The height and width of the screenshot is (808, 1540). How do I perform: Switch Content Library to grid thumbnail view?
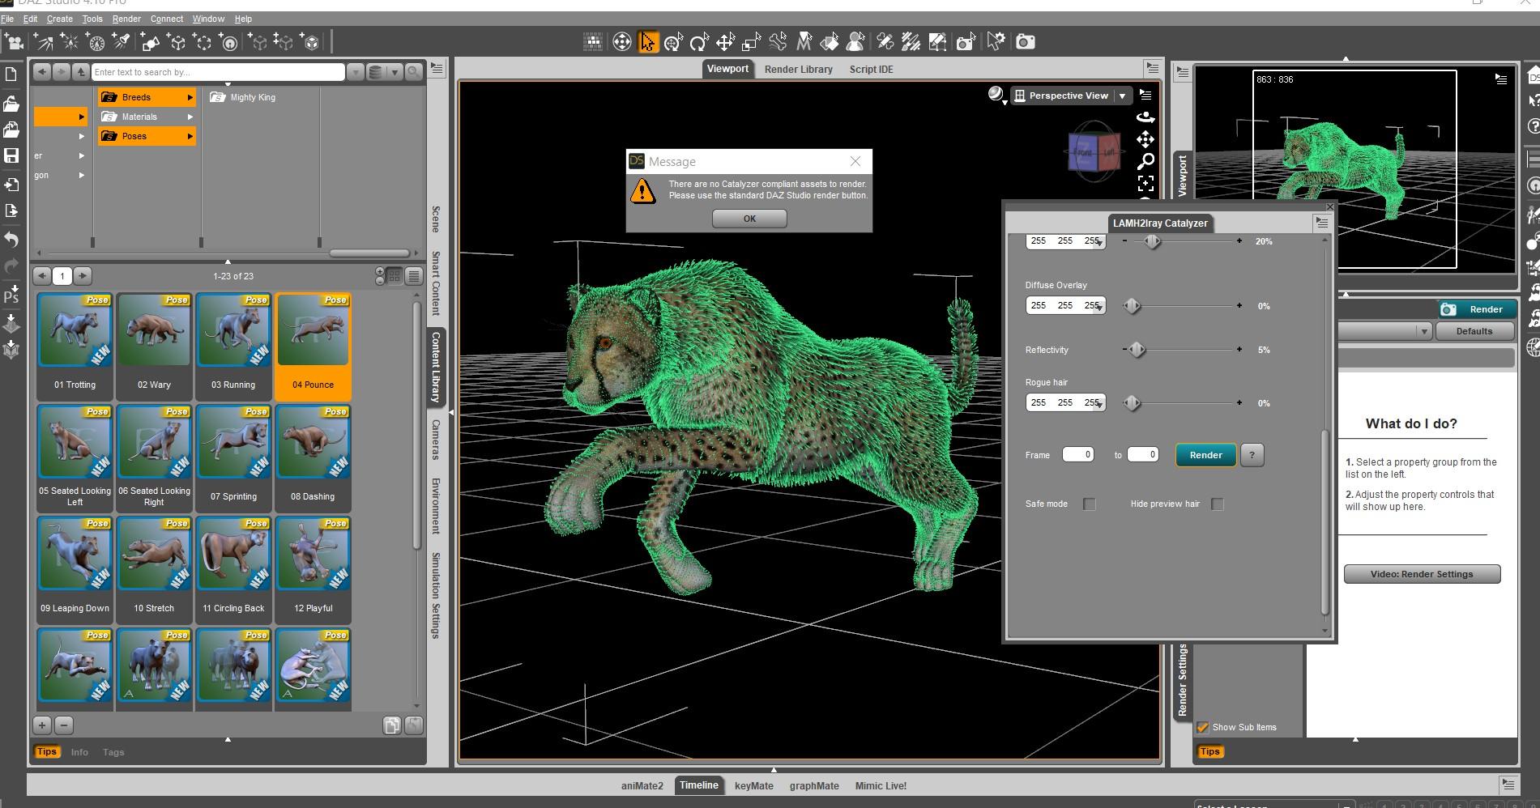tap(395, 276)
